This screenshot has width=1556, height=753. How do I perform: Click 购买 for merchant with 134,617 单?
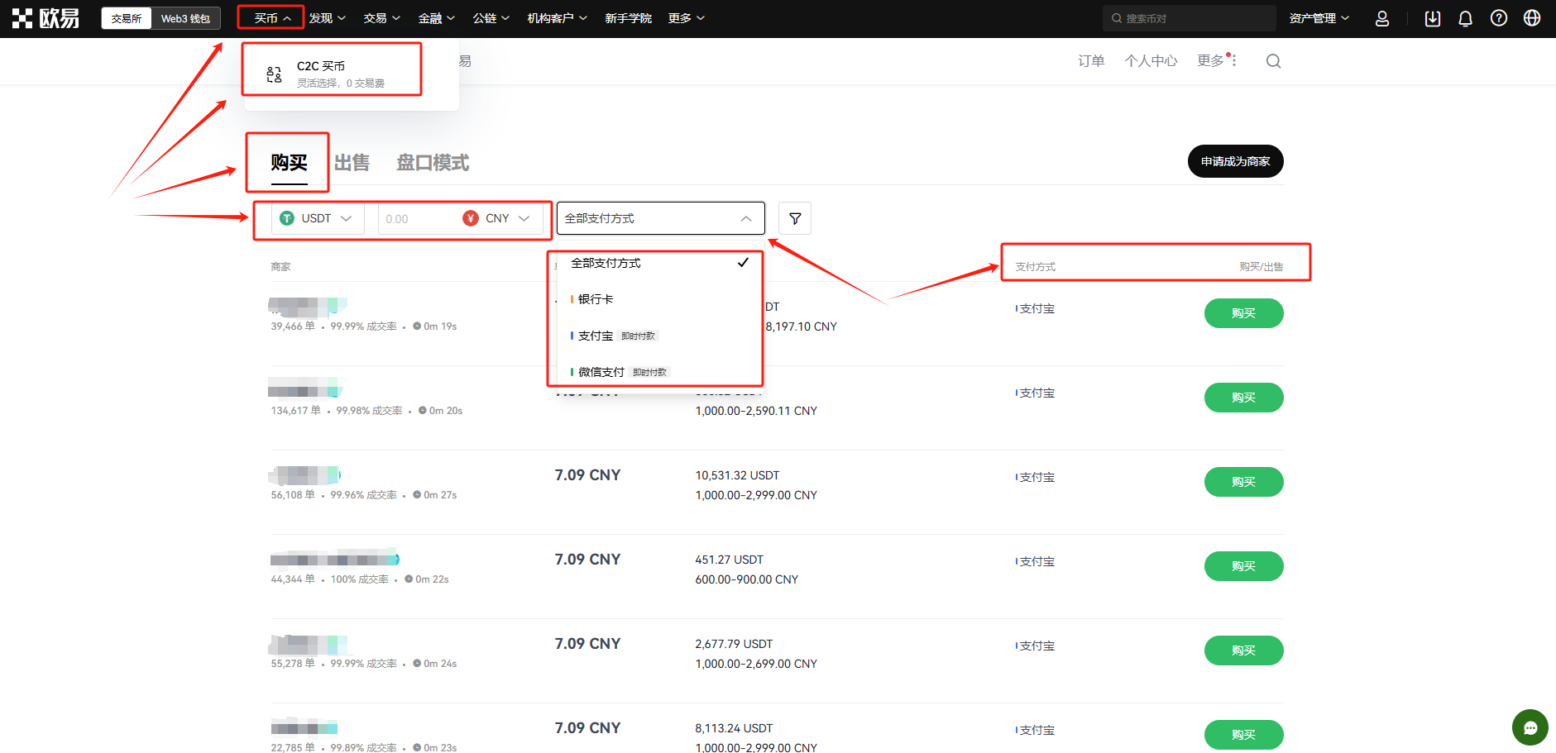1243,398
